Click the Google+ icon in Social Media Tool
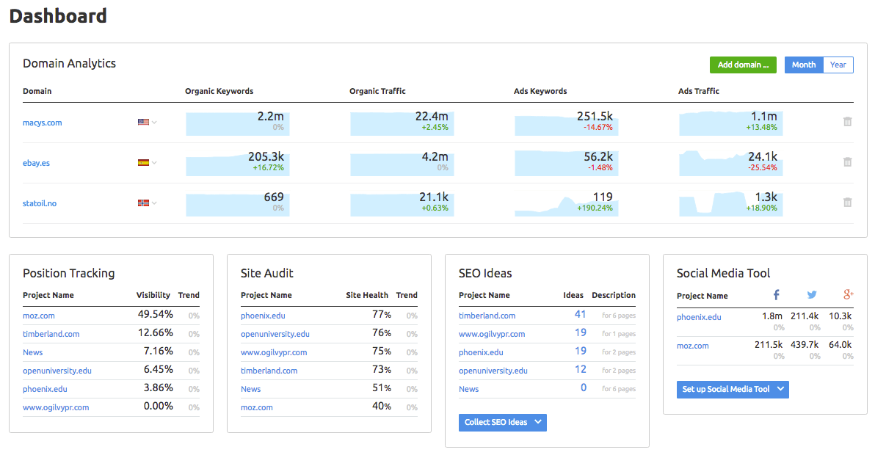 [848, 294]
